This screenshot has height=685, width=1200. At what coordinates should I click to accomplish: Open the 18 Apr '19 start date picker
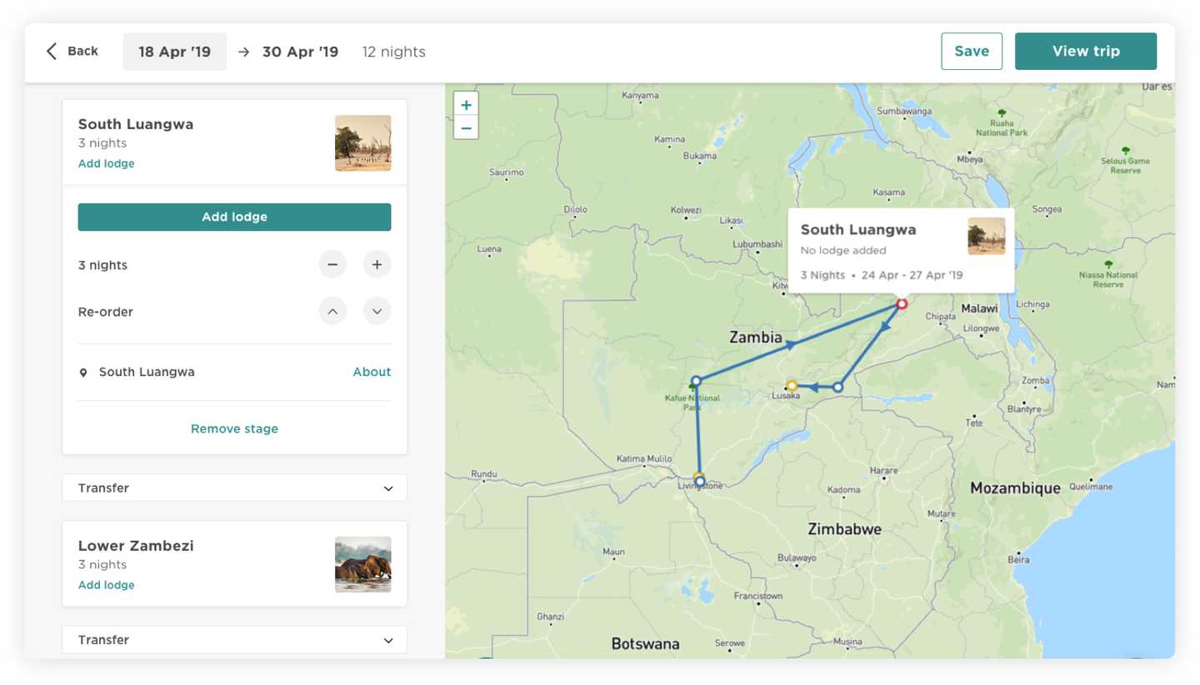point(174,52)
